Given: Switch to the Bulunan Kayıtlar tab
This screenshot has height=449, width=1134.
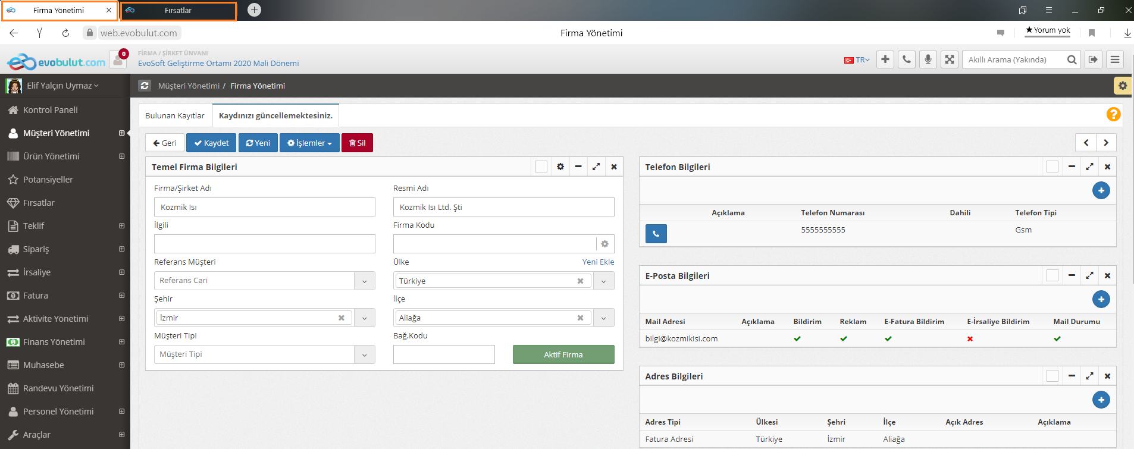Looking at the screenshot, I should pos(175,115).
